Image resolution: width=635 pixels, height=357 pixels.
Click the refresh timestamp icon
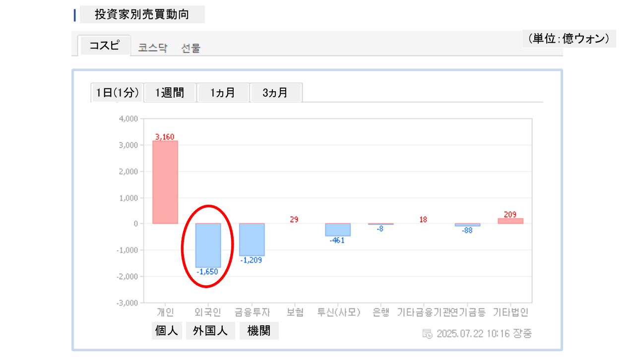(x=427, y=334)
